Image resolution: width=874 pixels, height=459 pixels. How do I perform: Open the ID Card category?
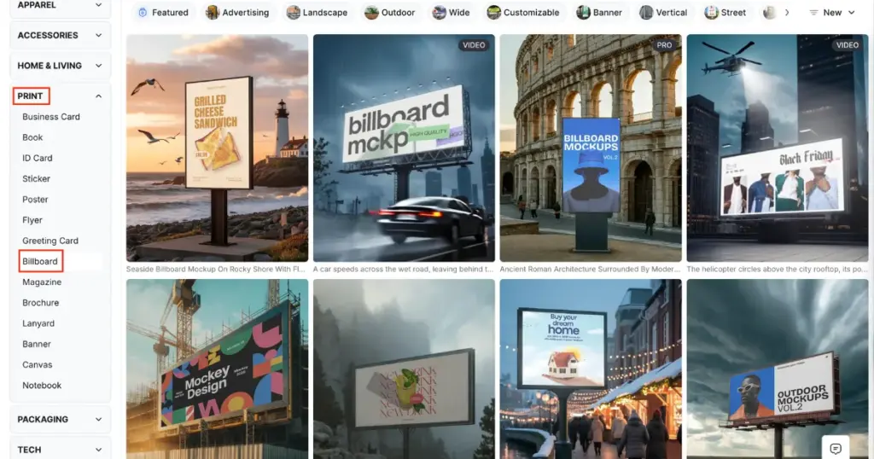point(38,158)
